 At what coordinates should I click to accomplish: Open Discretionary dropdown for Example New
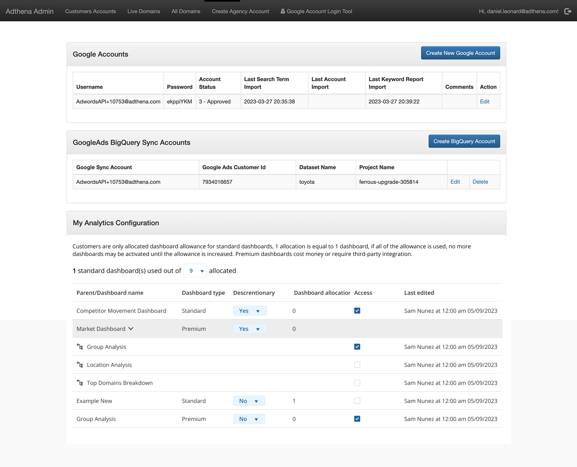[249, 401]
